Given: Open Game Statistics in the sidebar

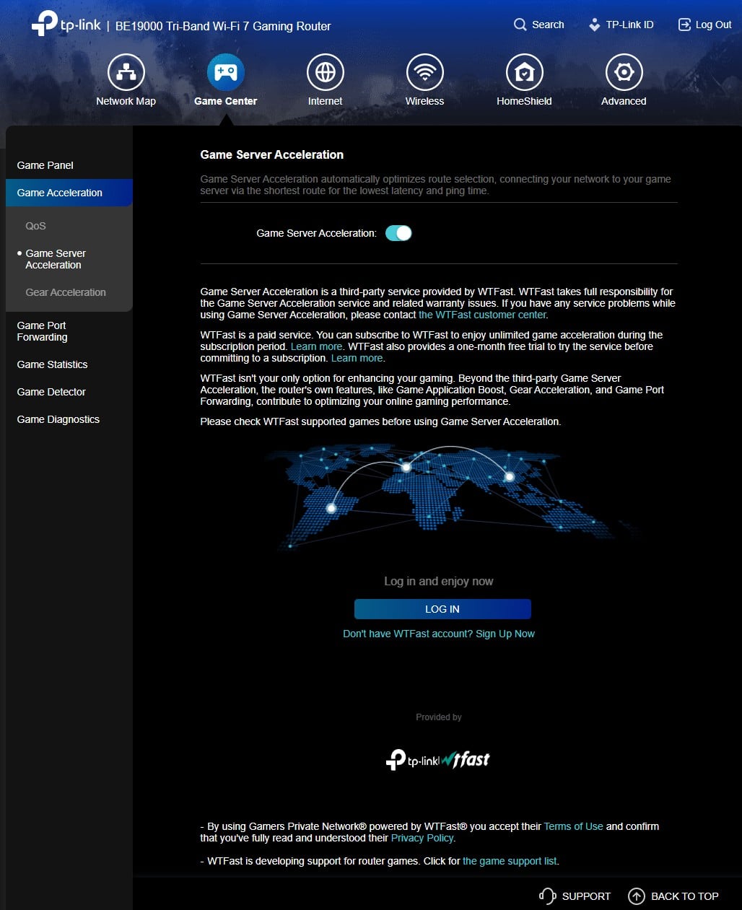Looking at the screenshot, I should point(52,364).
